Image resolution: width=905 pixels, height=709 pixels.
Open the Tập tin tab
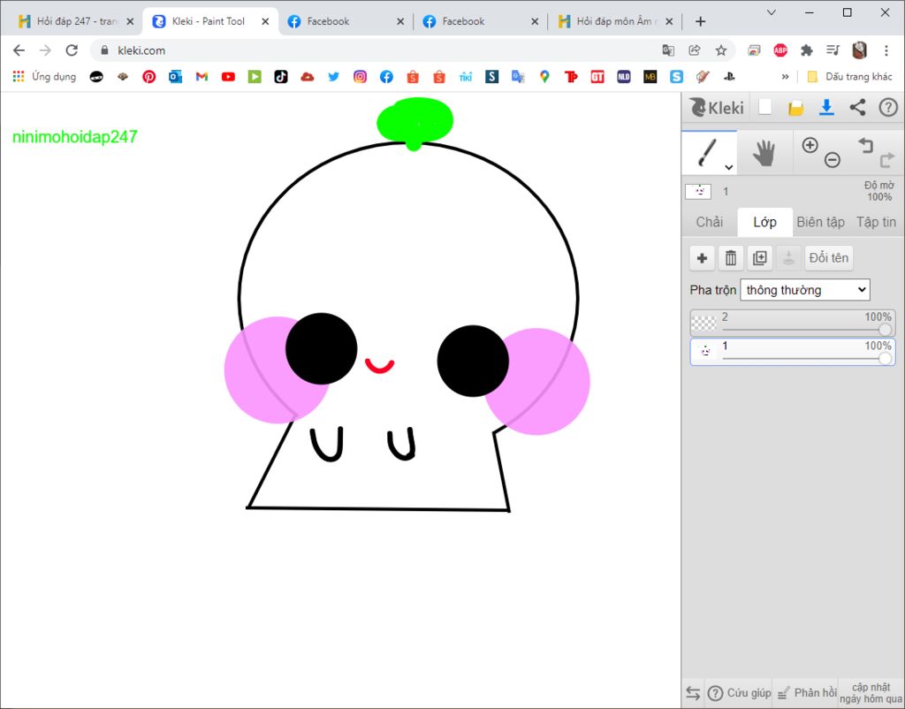click(x=876, y=222)
